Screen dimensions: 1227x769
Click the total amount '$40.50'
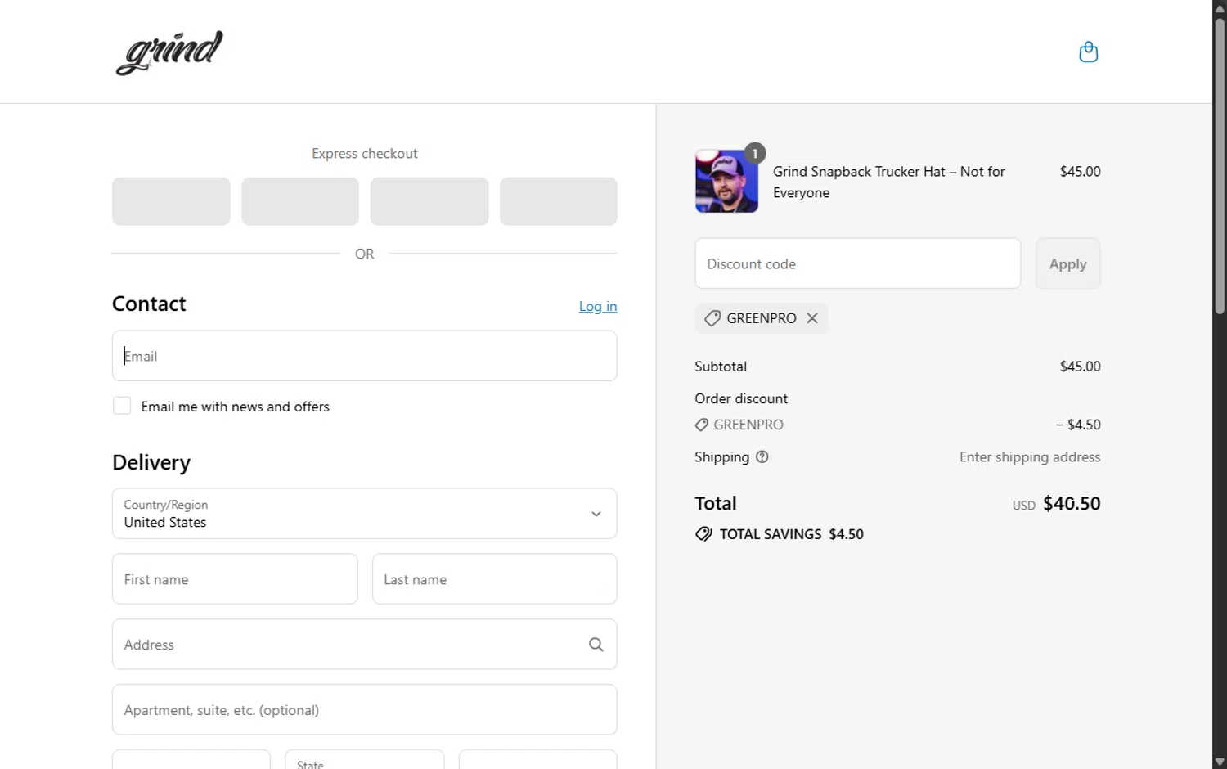coord(1072,504)
